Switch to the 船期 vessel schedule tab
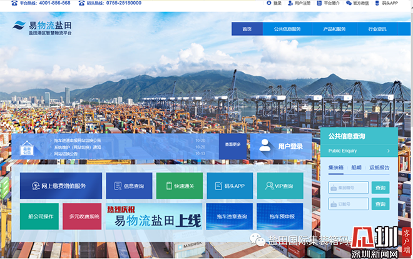Image resolution: width=413 pixels, height=259 pixels. tap(356, 168)
